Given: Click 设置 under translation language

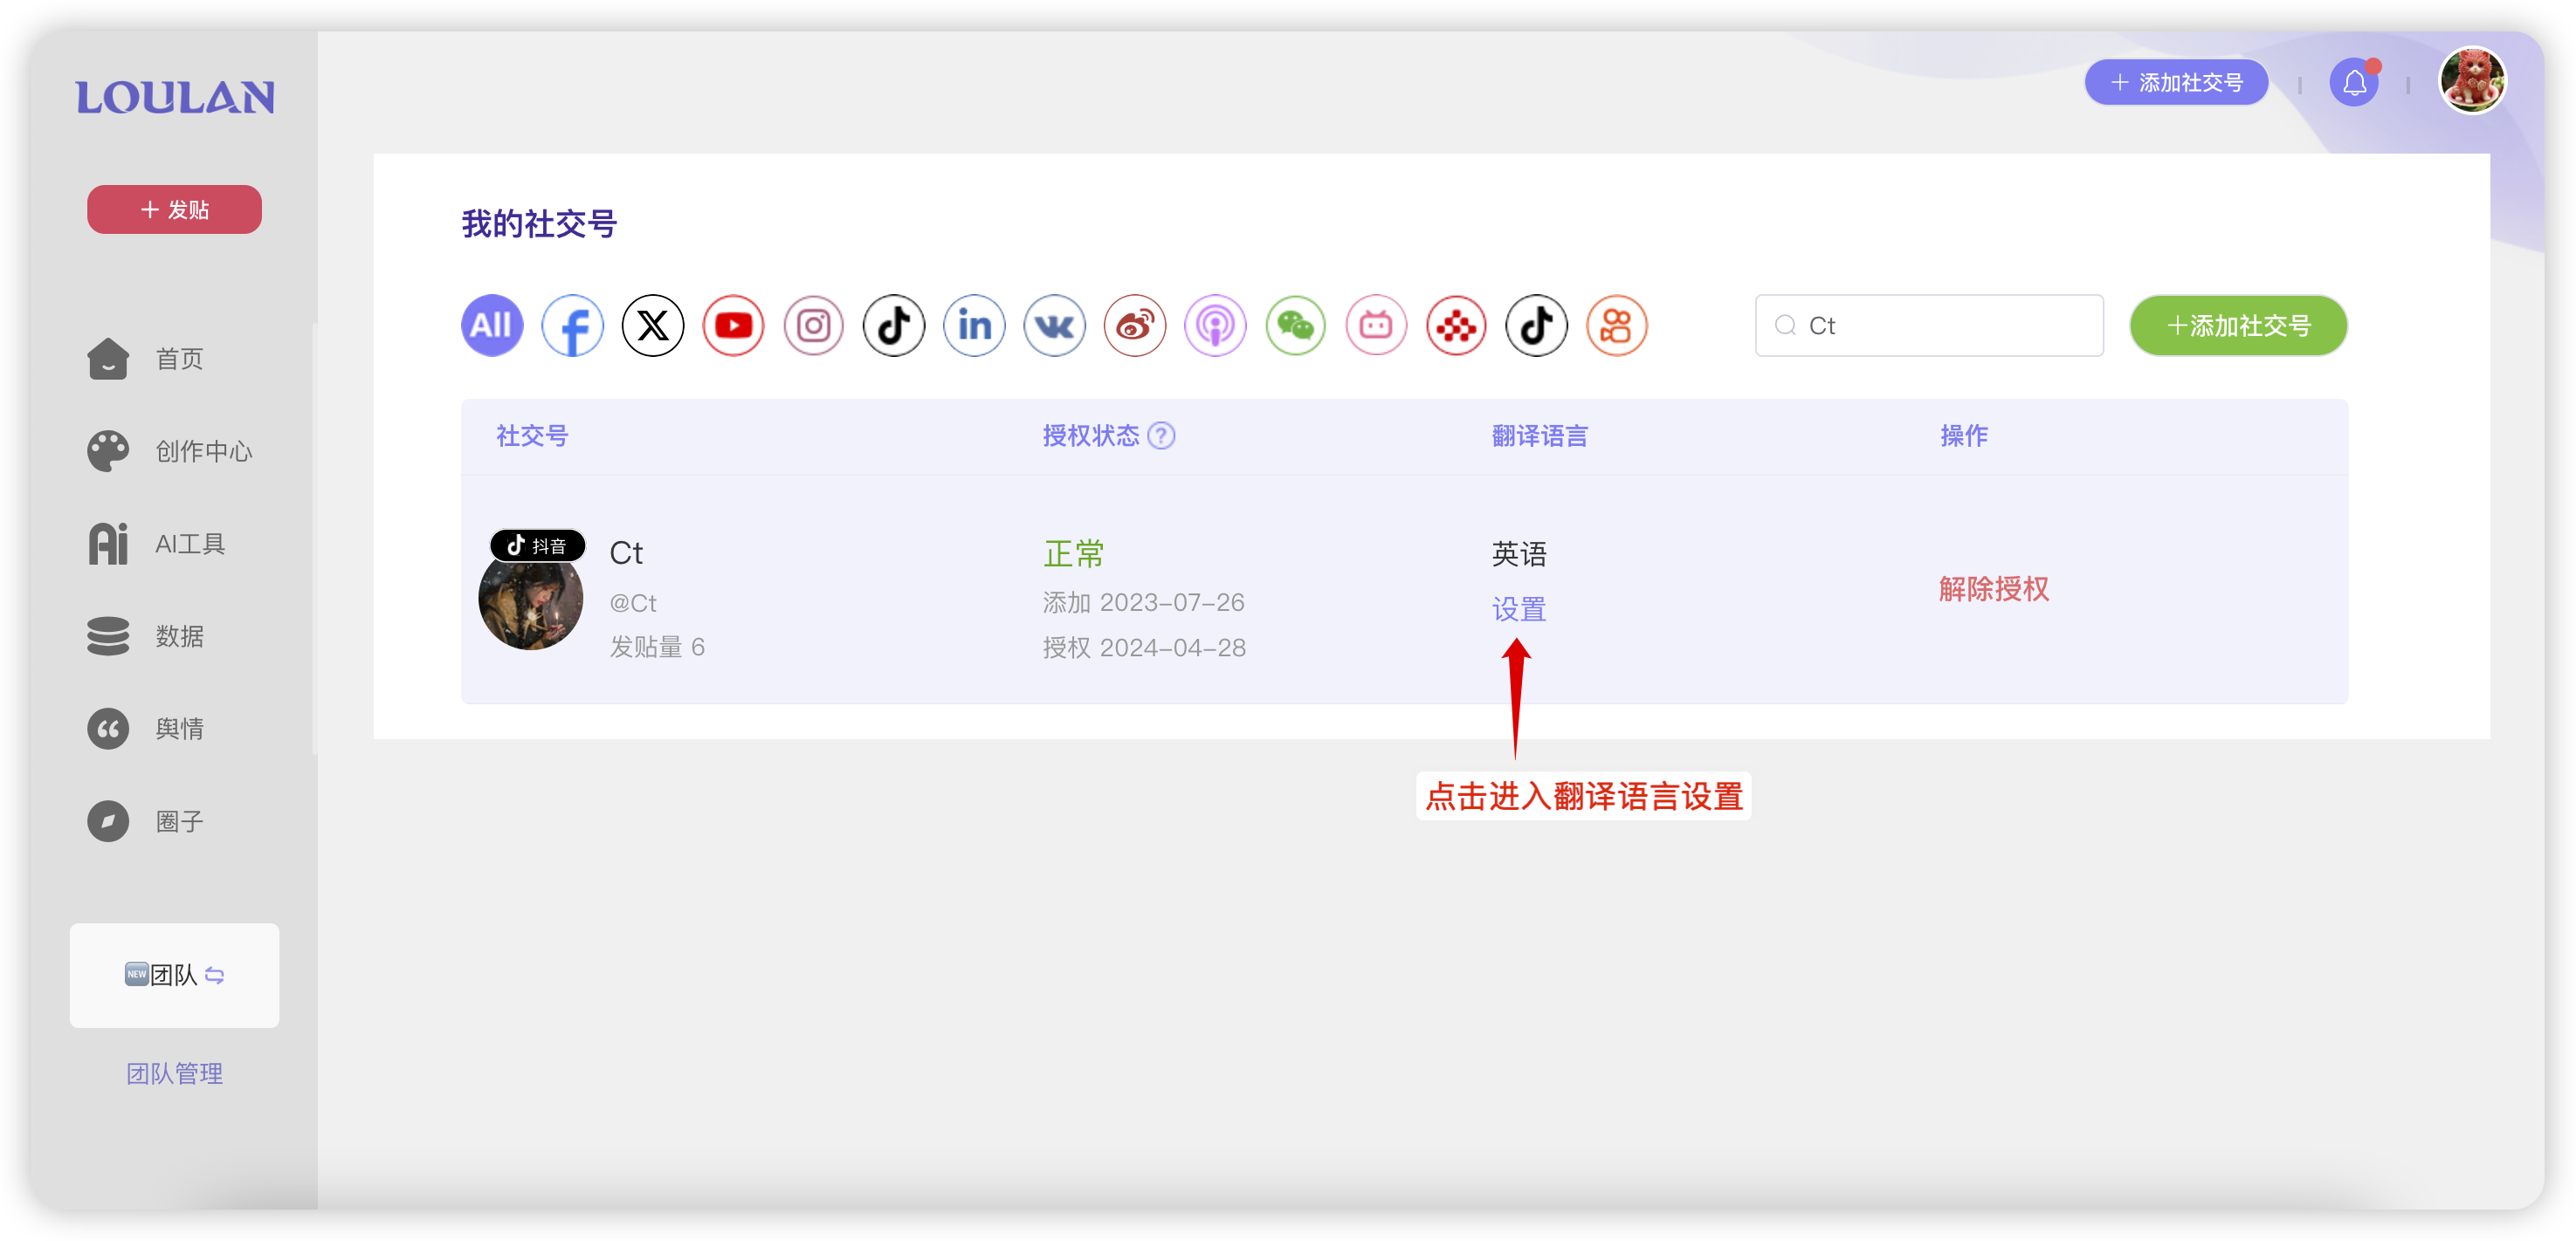Looking at the screenshot, I should click(1519, 609).
